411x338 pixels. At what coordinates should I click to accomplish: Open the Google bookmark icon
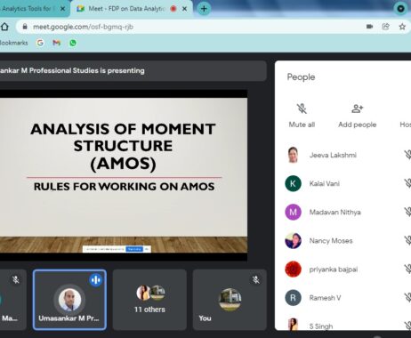click(x=40, y=43)
